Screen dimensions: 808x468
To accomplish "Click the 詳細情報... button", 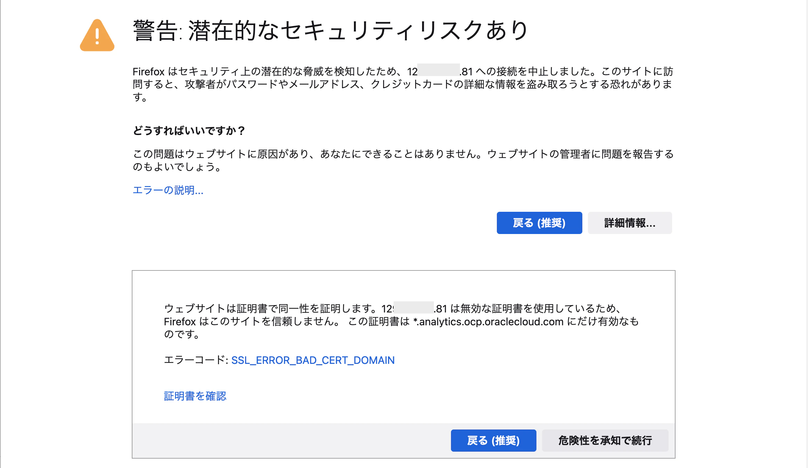I will 630,223.
